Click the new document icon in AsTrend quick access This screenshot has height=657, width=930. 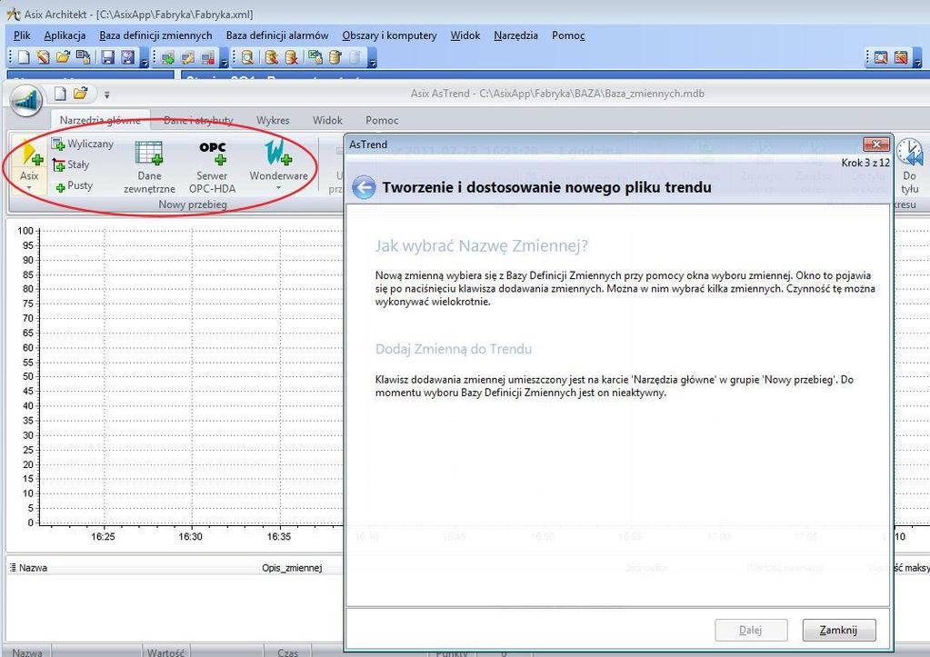pyautogui.click(x=60, y=94)
